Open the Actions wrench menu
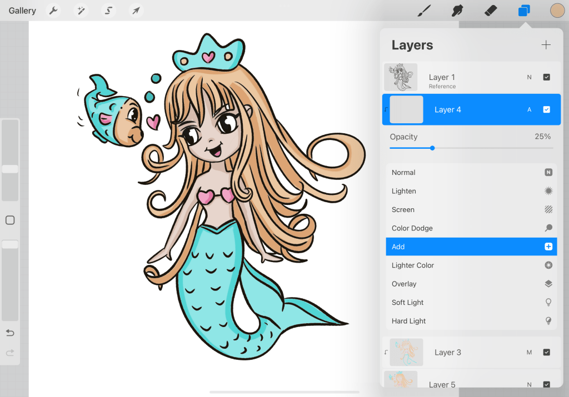569x397 pixels. coord(53,11)
